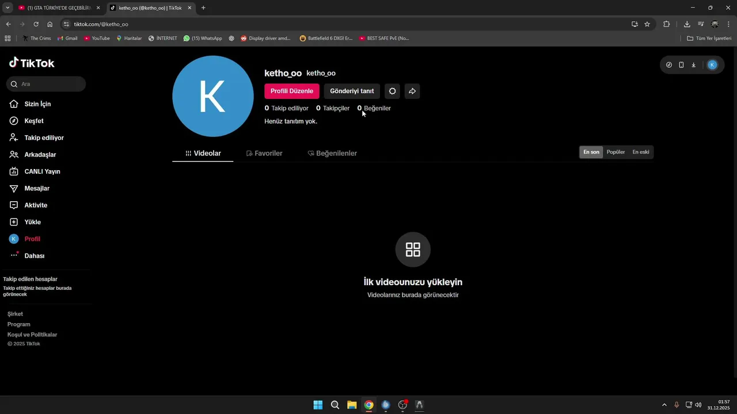Open the extensions puzzle icon
Screen dimensions: 737x414
(x=667, y=24)
